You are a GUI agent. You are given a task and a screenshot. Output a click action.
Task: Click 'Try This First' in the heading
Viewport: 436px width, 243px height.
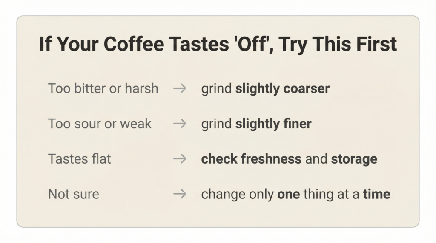click(346, 45)
